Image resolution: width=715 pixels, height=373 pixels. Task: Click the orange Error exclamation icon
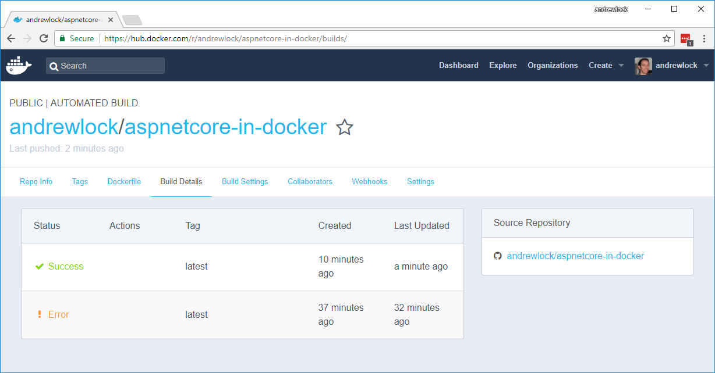coord(40,314)
